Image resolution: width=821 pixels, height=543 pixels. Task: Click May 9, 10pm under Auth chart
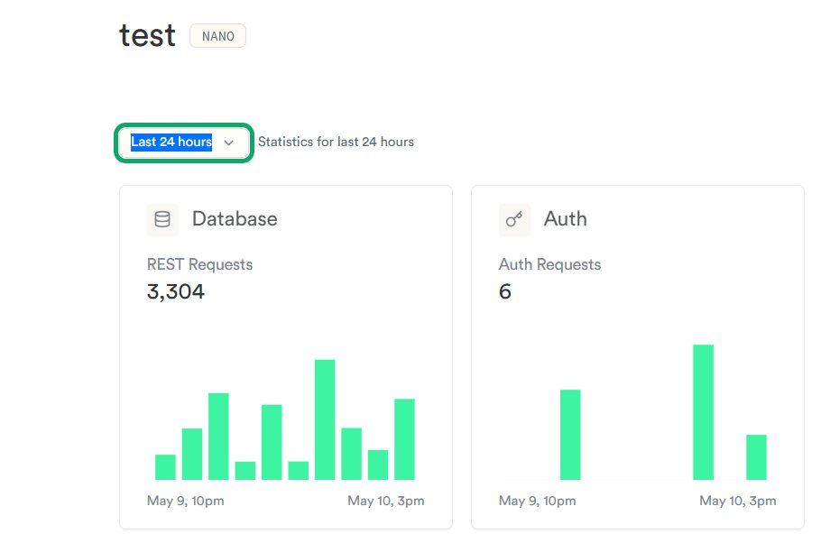pyautogui.click(x=537, y=502)
